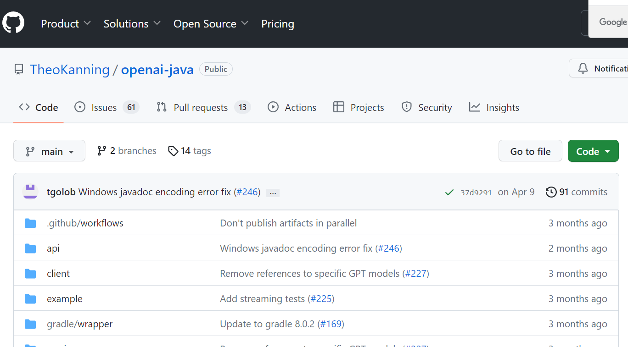The height and width of the screenshot is (347, 628).
Task: Click "2 months ago" in api row
Action: pos(578,248)
